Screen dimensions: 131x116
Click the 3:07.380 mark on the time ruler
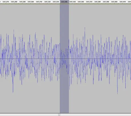(97, 2)
